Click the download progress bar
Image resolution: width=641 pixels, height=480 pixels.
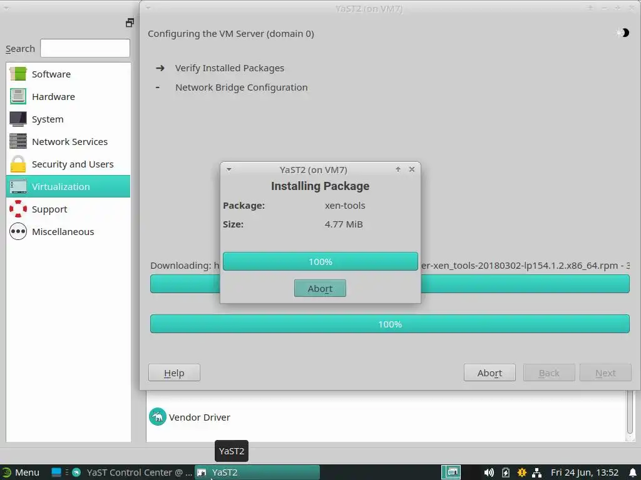[525, 284]
